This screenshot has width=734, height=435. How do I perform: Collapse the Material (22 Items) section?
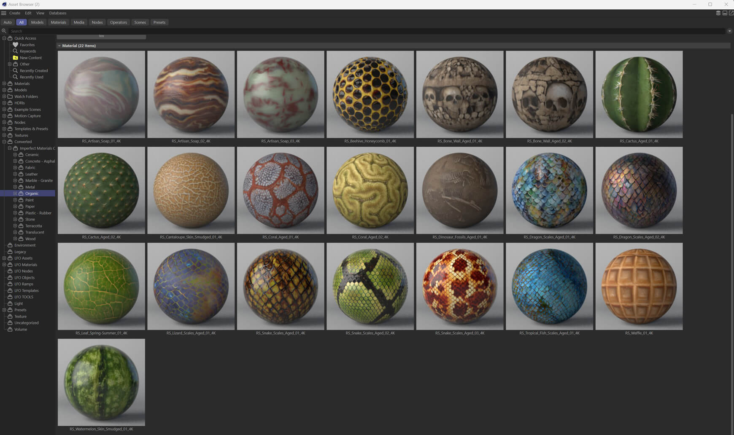coord(59,46)
